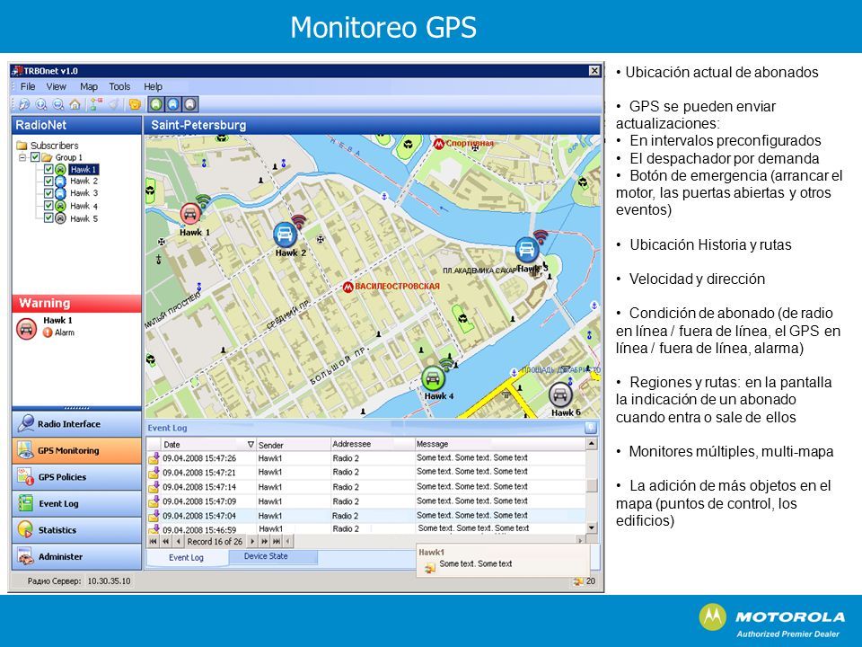Open the Radio Interface section
Viewport: 862px width, 647px height.
click(76, 423)
